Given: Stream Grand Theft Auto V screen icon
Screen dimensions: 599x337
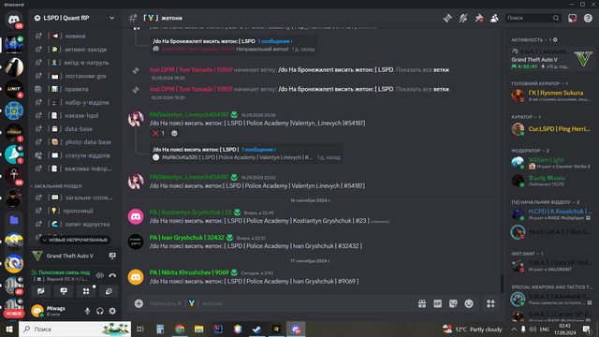Looking at the screenshot, I should (x=112, y=256).
